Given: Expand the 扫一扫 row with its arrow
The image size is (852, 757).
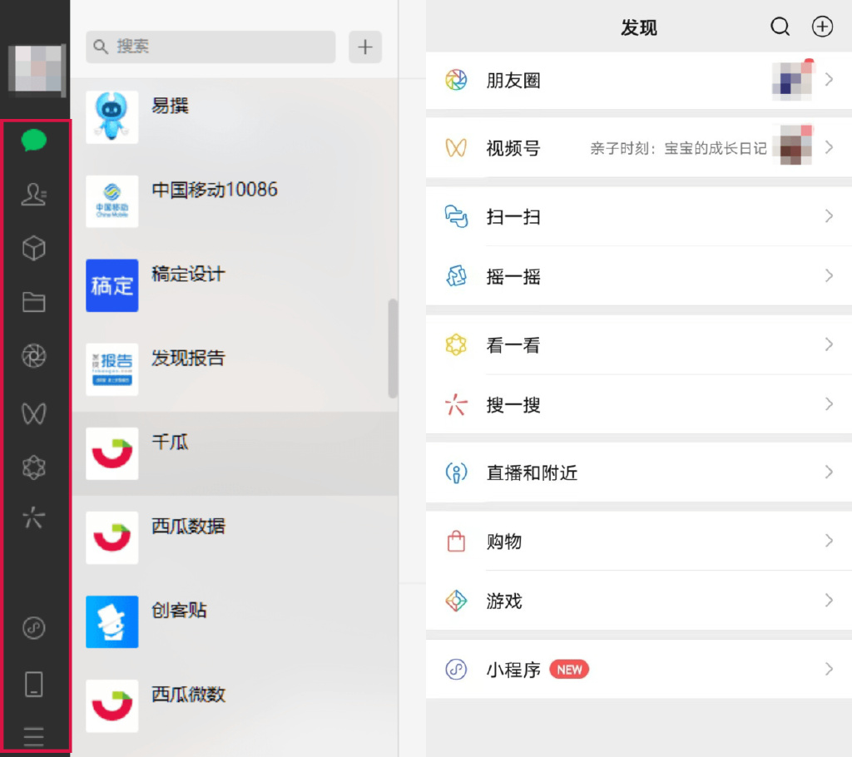Looking at the screenshot, I should [x=829, y=216].
